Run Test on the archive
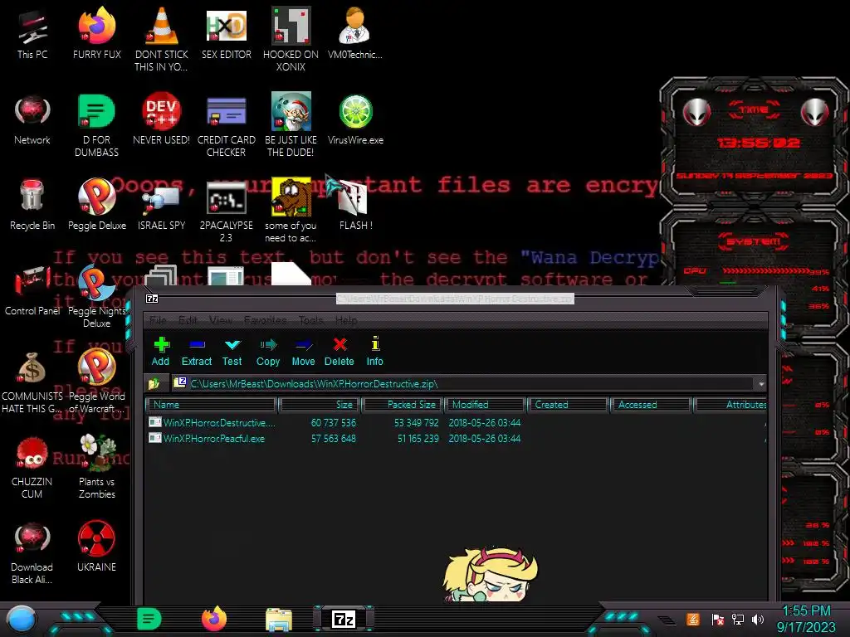 [x=232, y=352]
